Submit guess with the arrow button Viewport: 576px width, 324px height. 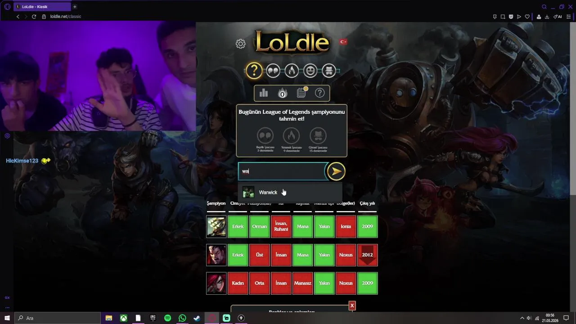[336, 171]
